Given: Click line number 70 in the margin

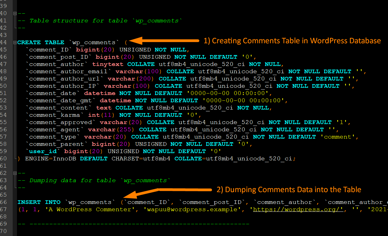Looking at the screenshot, I should (x=3, y=231).
